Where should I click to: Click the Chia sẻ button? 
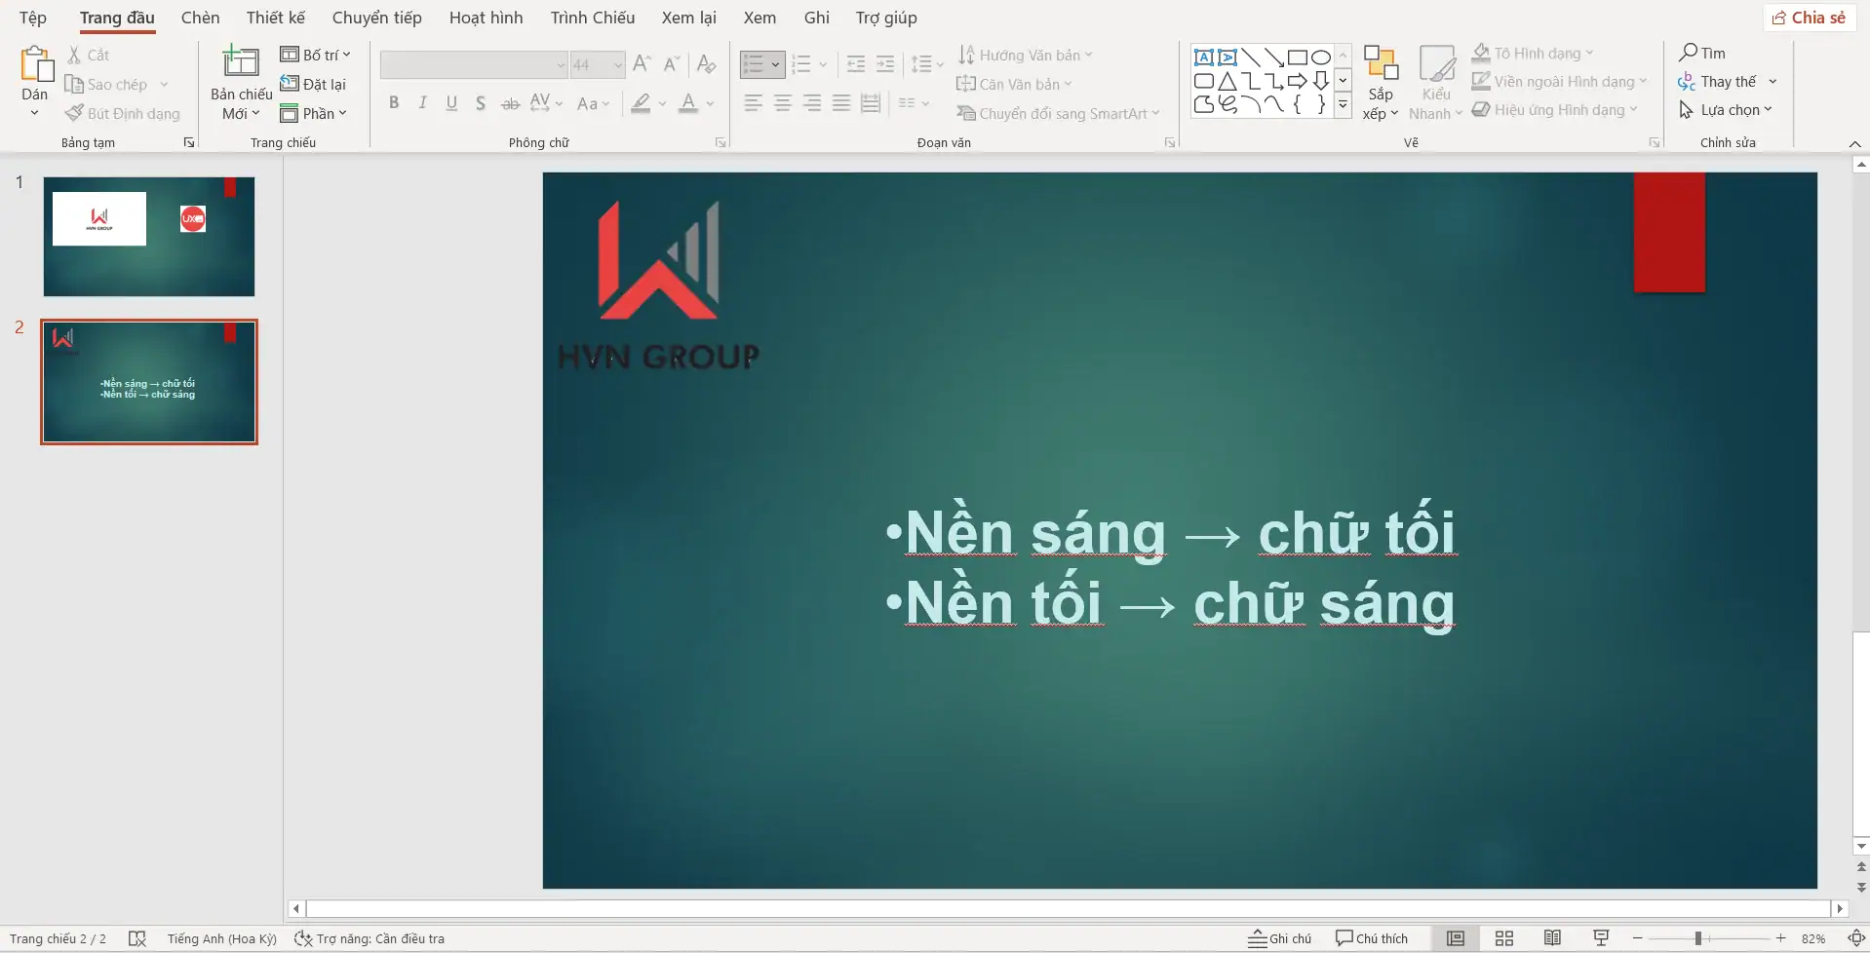pos(1809,17)
